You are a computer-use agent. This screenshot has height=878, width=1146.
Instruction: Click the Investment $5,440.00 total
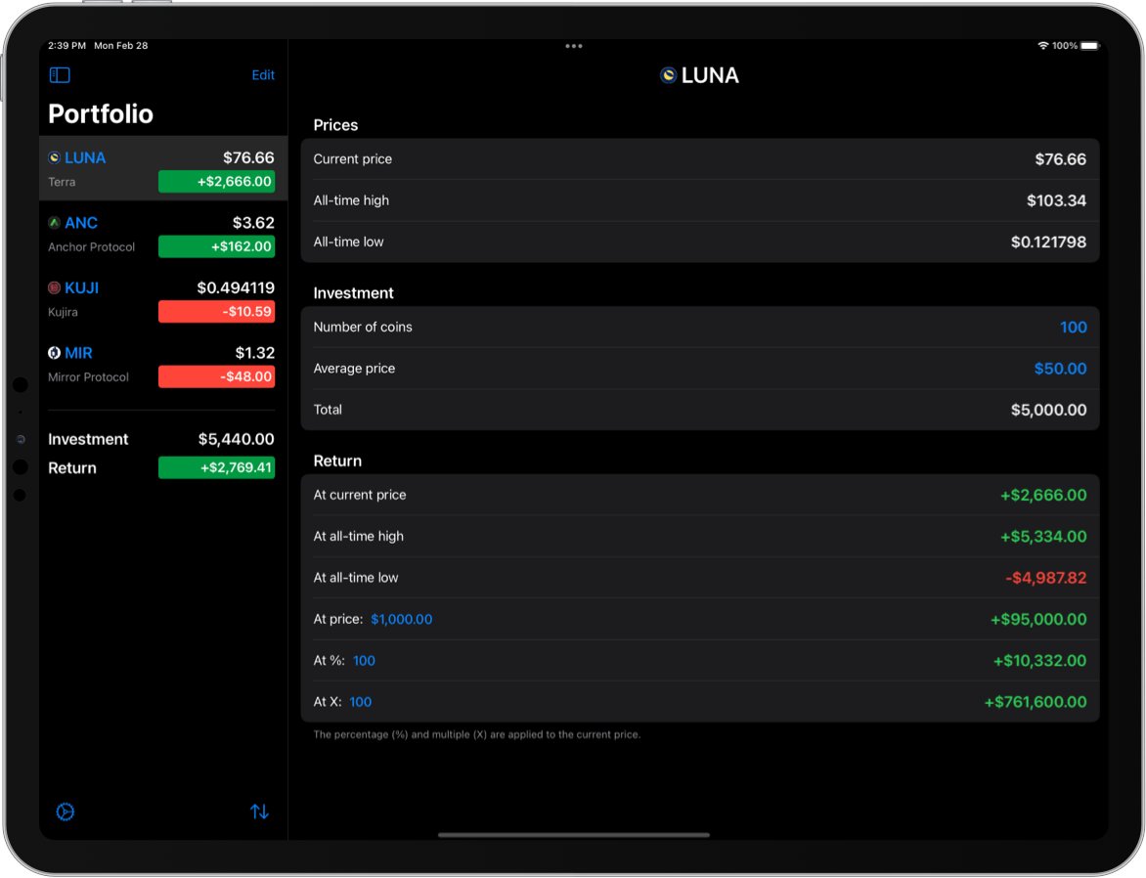pyautogui.click(x=236, y=439)
